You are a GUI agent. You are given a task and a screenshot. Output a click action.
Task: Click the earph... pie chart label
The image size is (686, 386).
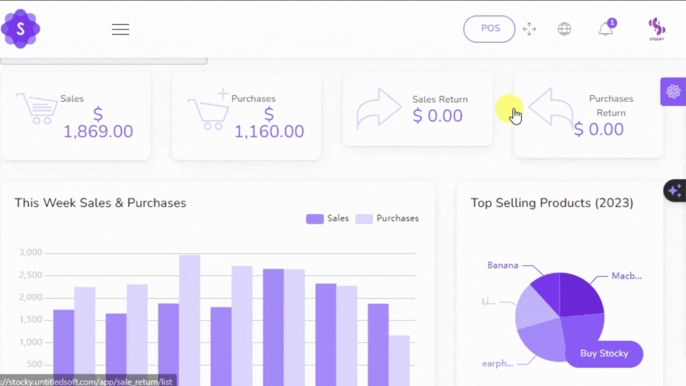(x=497, y=363)
